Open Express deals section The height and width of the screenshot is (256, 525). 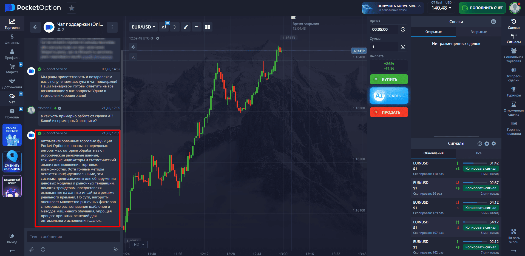513,75
